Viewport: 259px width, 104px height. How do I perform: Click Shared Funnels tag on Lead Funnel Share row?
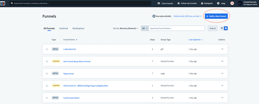coord(167,98)
